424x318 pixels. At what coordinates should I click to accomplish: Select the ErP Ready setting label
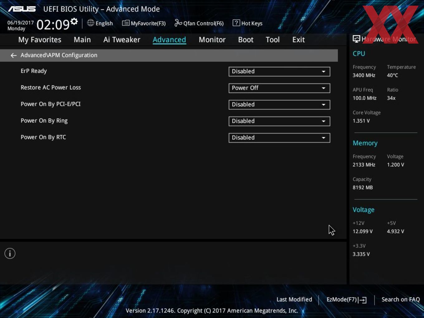34,71
